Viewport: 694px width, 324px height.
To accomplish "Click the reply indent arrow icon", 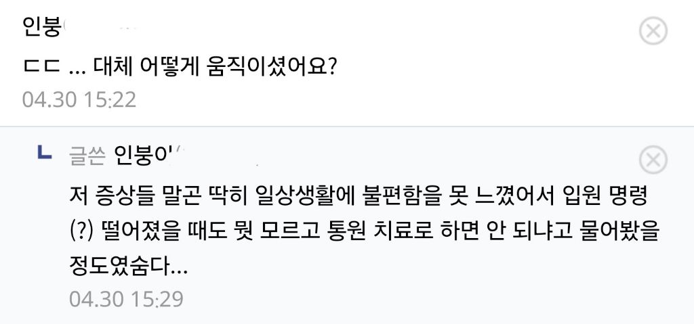I will pyautogui.click(x=46, y=155).
